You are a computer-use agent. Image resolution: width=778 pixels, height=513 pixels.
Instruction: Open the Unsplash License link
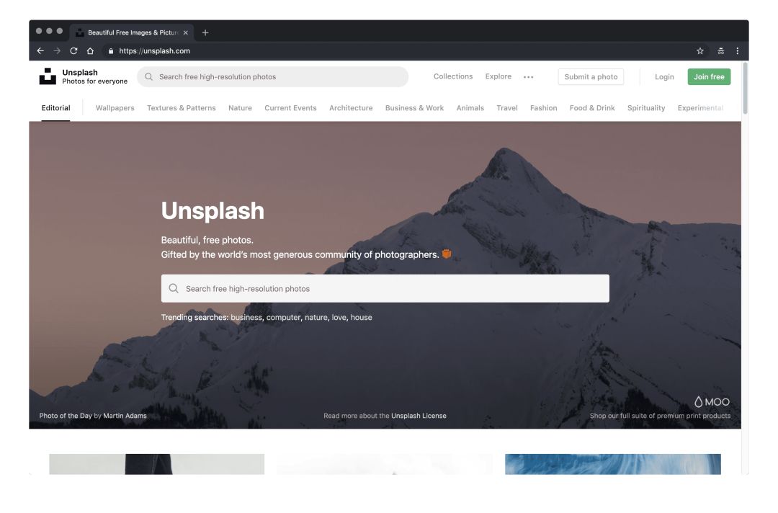tap(419, 416)
